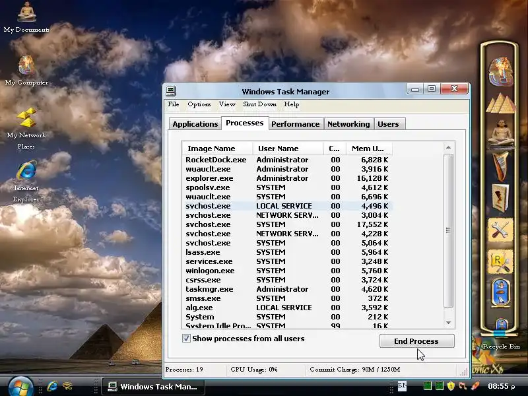Select svchost.exe owned by LOCAL SERVICE
528x396 pixels.
287,206
